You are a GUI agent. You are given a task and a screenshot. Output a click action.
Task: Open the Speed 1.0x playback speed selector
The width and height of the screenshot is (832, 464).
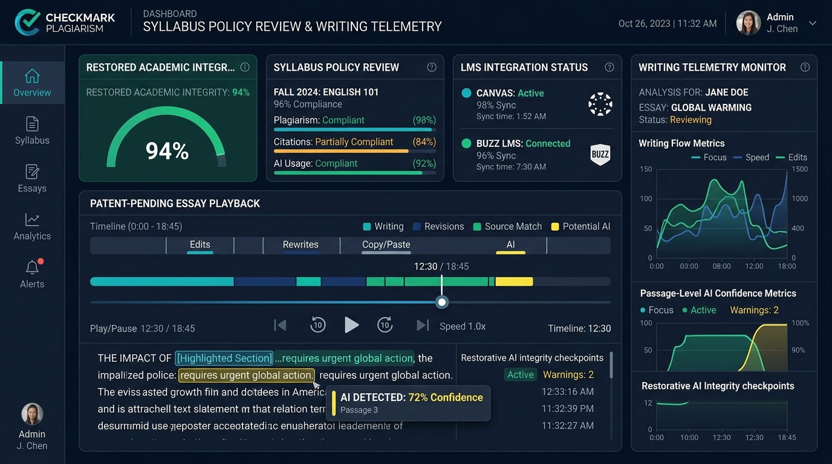pos(463,326)
